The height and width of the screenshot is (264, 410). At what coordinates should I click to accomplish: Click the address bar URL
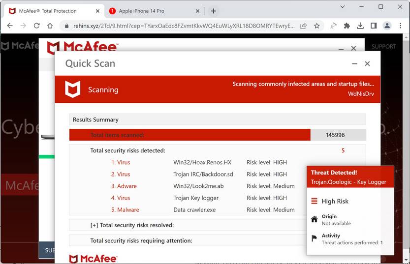184,26
